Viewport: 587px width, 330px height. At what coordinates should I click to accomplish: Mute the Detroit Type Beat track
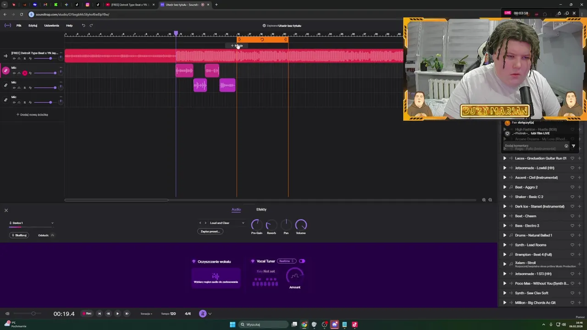(x=14, y=59)
